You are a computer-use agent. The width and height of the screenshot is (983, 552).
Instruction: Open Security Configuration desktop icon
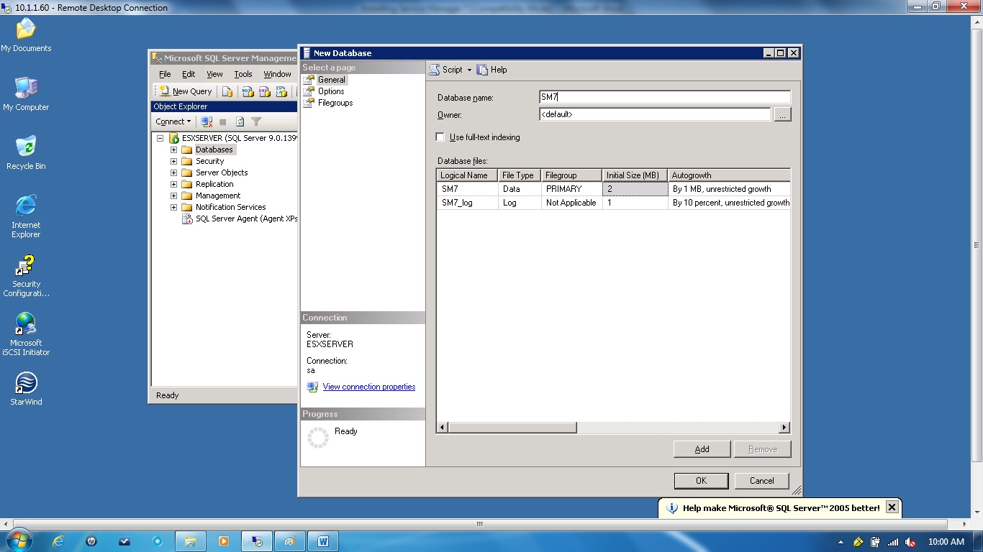click(26, 275)
